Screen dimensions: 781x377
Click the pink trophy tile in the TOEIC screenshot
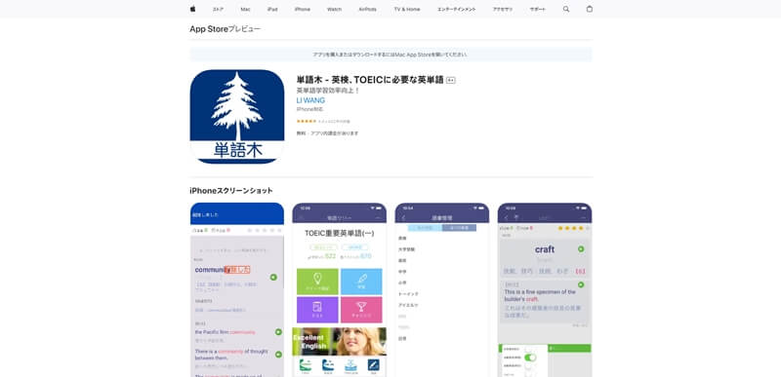coord(361,310)
